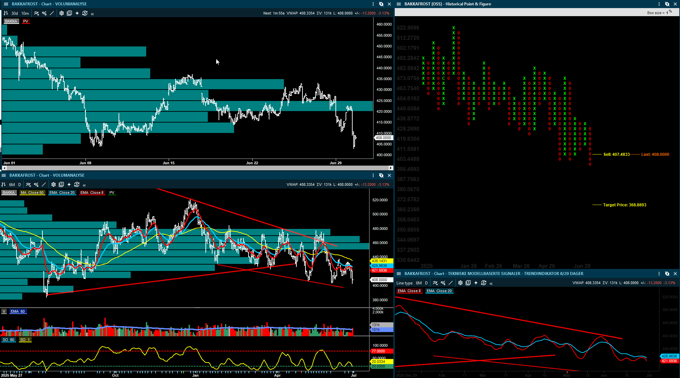Viewport: 680px width, 378px height.
Task: Collapse toolbar chevrons in TRENDINDIKATOR chart
Action: pyautogui.click(x=491, y=283)
